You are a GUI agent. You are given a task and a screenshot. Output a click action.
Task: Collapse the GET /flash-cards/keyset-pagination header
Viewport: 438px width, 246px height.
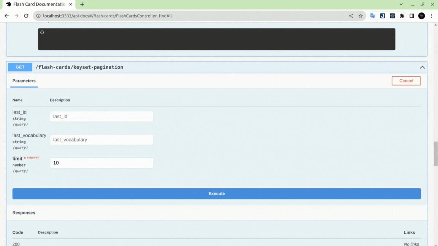pos(217,67)
